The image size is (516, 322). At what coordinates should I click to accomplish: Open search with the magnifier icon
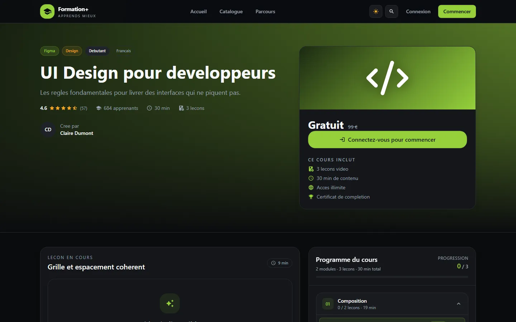(x=392, y=11)
